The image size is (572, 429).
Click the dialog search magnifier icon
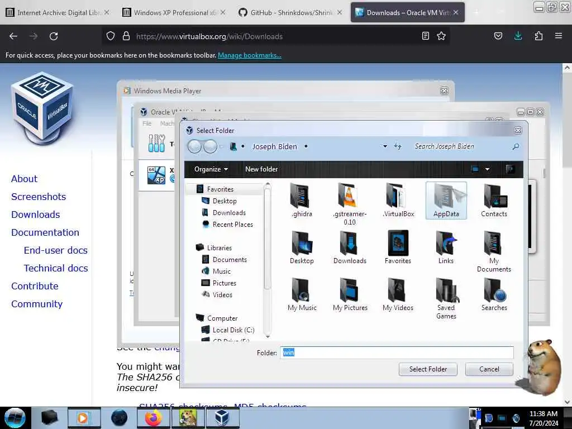[516, 147]
